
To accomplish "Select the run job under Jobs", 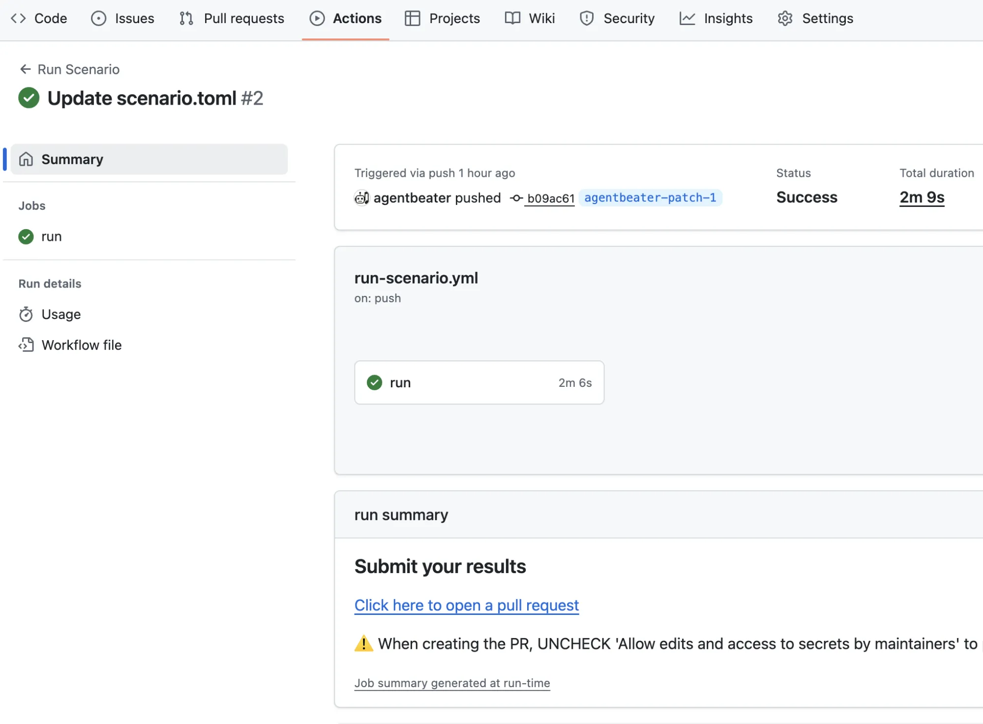I will [x=51, y=236].
